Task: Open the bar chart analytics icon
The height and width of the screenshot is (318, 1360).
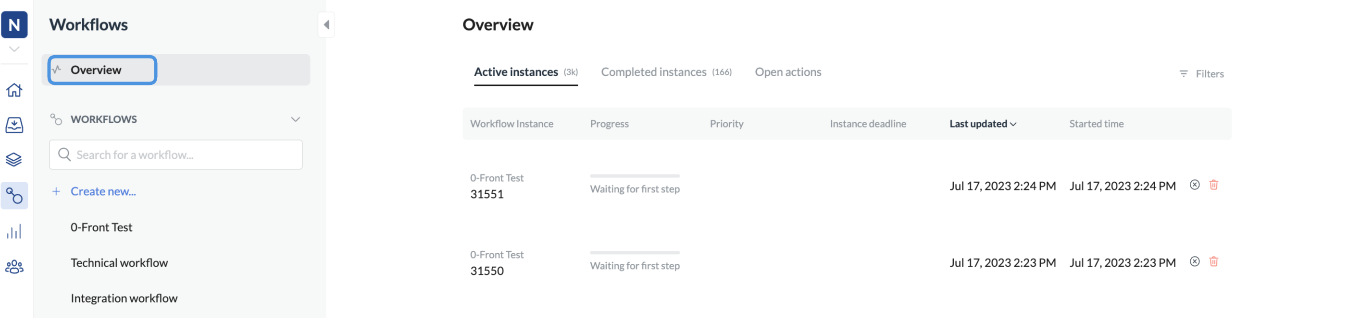Action: pos(14,232)
